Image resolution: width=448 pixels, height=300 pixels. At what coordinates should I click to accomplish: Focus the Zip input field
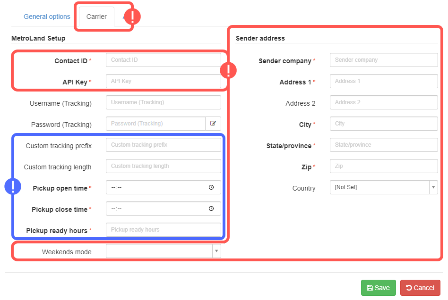click(x=384, y=166)
